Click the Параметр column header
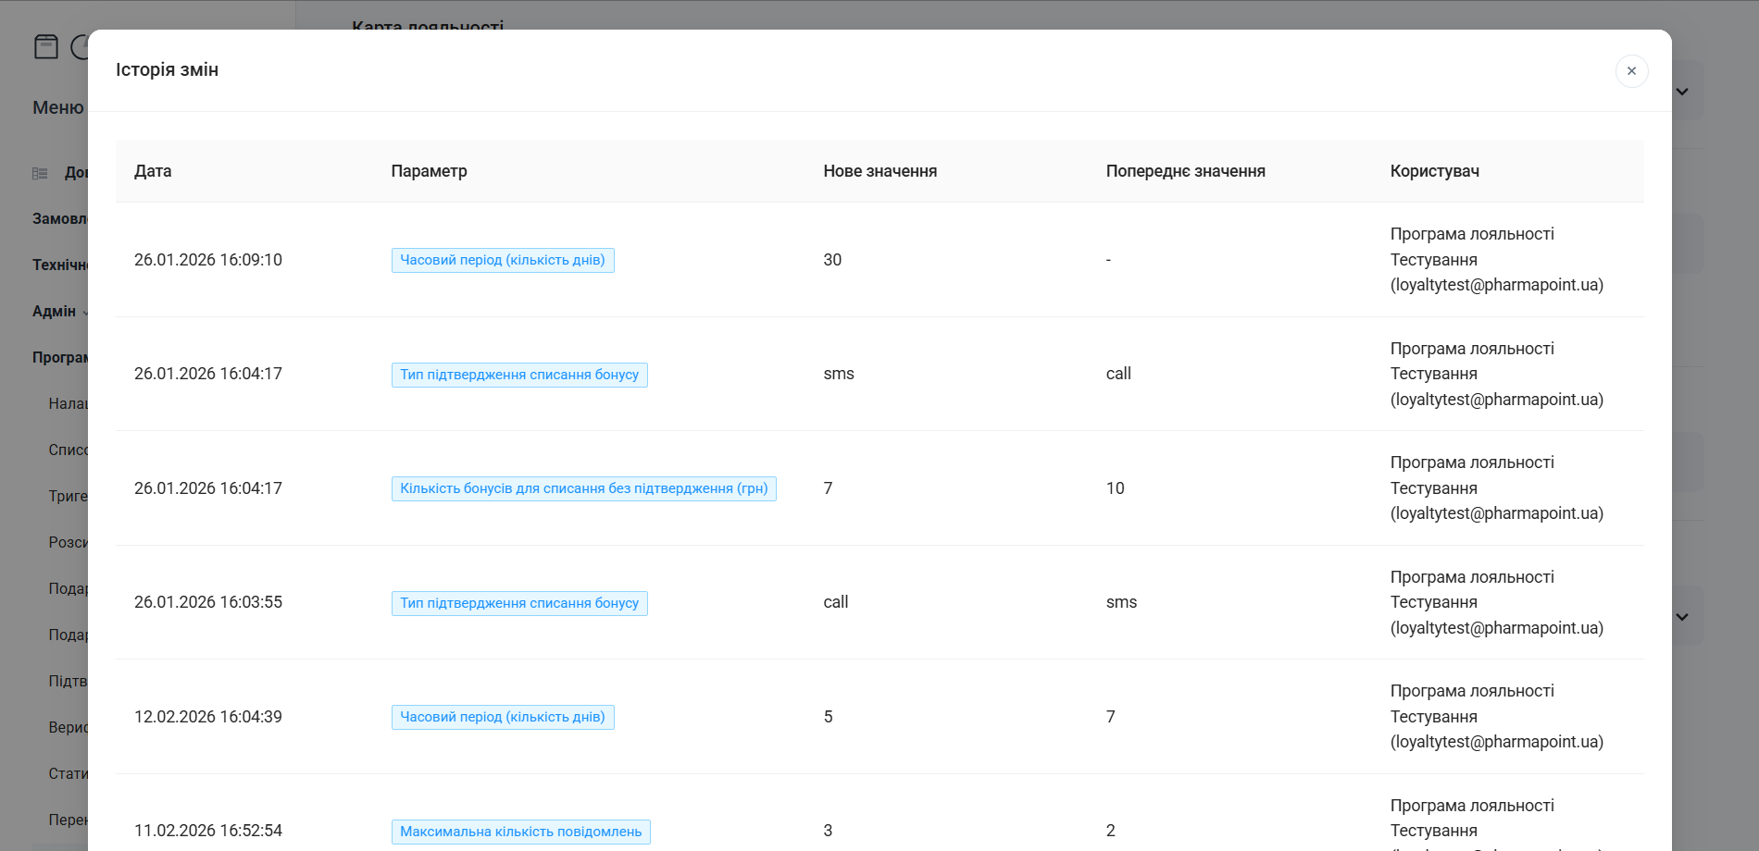The image size is (1759, 851). coord(429,171)
